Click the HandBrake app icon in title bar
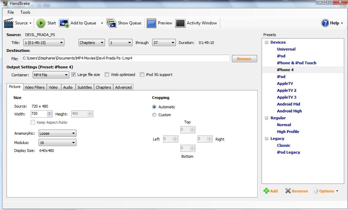348x210 pixels. [5, 3]
